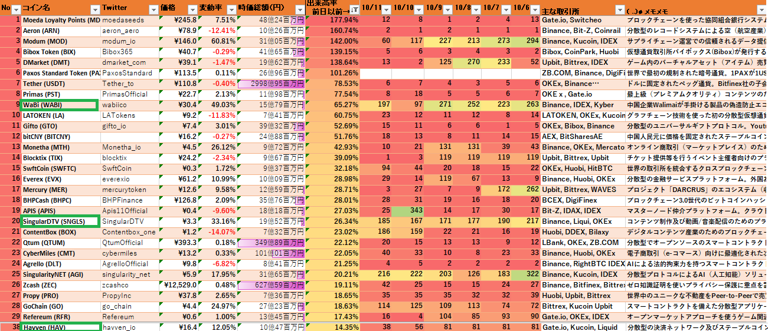Select exchange cell LBank, OKEx, ZB.COM
Viewport: 768px width, 331px height.
click(x=583, y=243)
